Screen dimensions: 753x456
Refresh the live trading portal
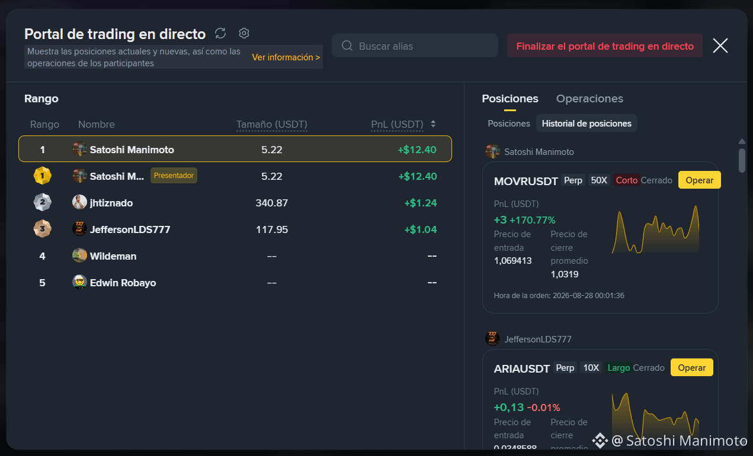point(220,34)
